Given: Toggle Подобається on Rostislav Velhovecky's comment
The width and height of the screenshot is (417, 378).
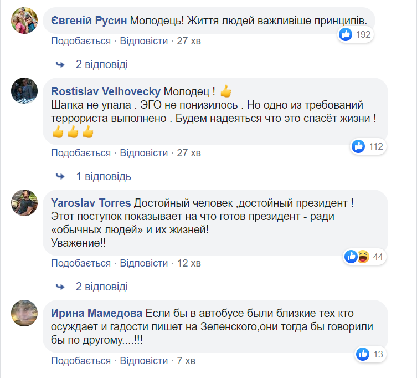Looking at the screenshot, I should [x=81, y=152].
